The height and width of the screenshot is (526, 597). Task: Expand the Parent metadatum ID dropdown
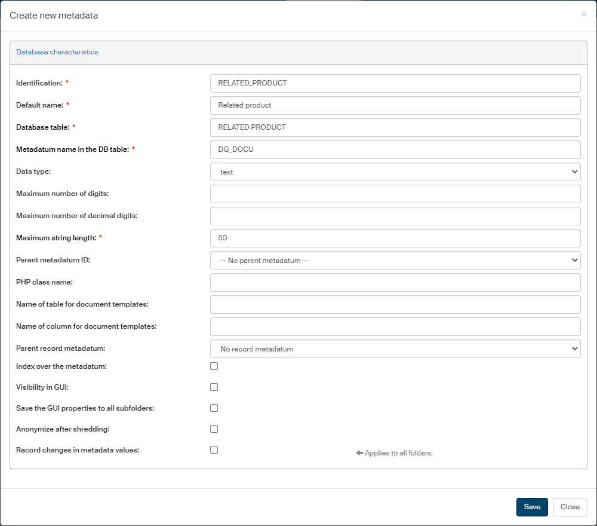tap(395, 260)
